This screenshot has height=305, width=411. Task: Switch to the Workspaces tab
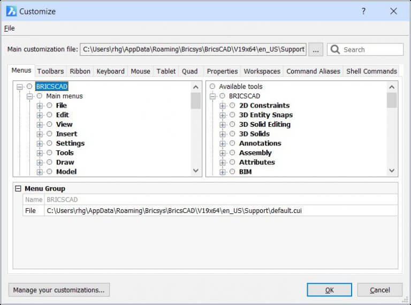(x=262, y=71)
